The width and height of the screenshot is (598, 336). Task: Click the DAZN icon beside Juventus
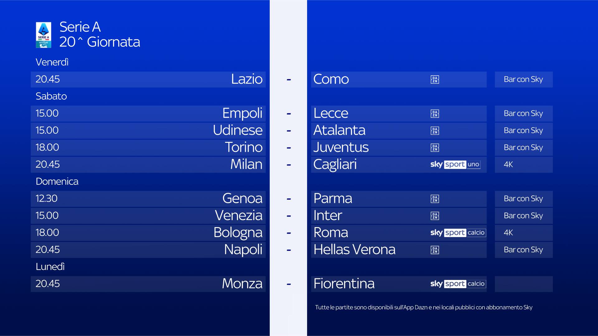pos(435,148)
